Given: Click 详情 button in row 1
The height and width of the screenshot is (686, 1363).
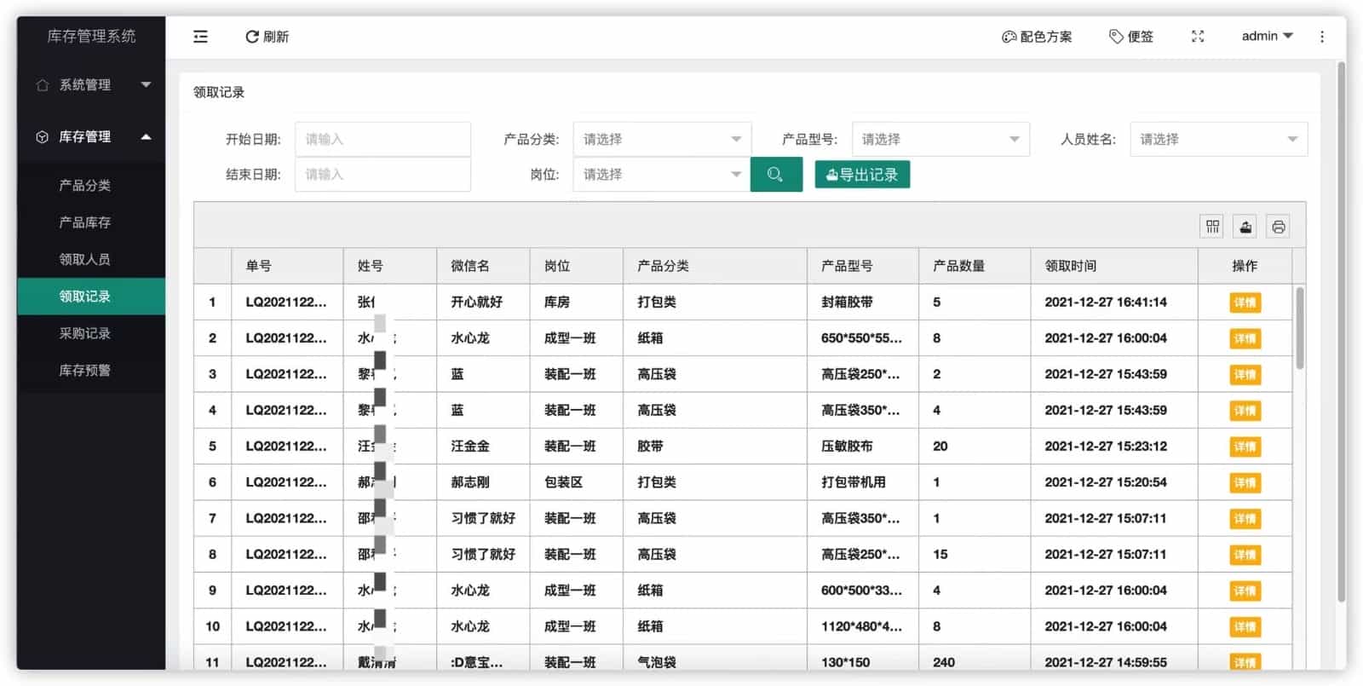Looking at the screenshot, I should click(x=1245, y=303).
